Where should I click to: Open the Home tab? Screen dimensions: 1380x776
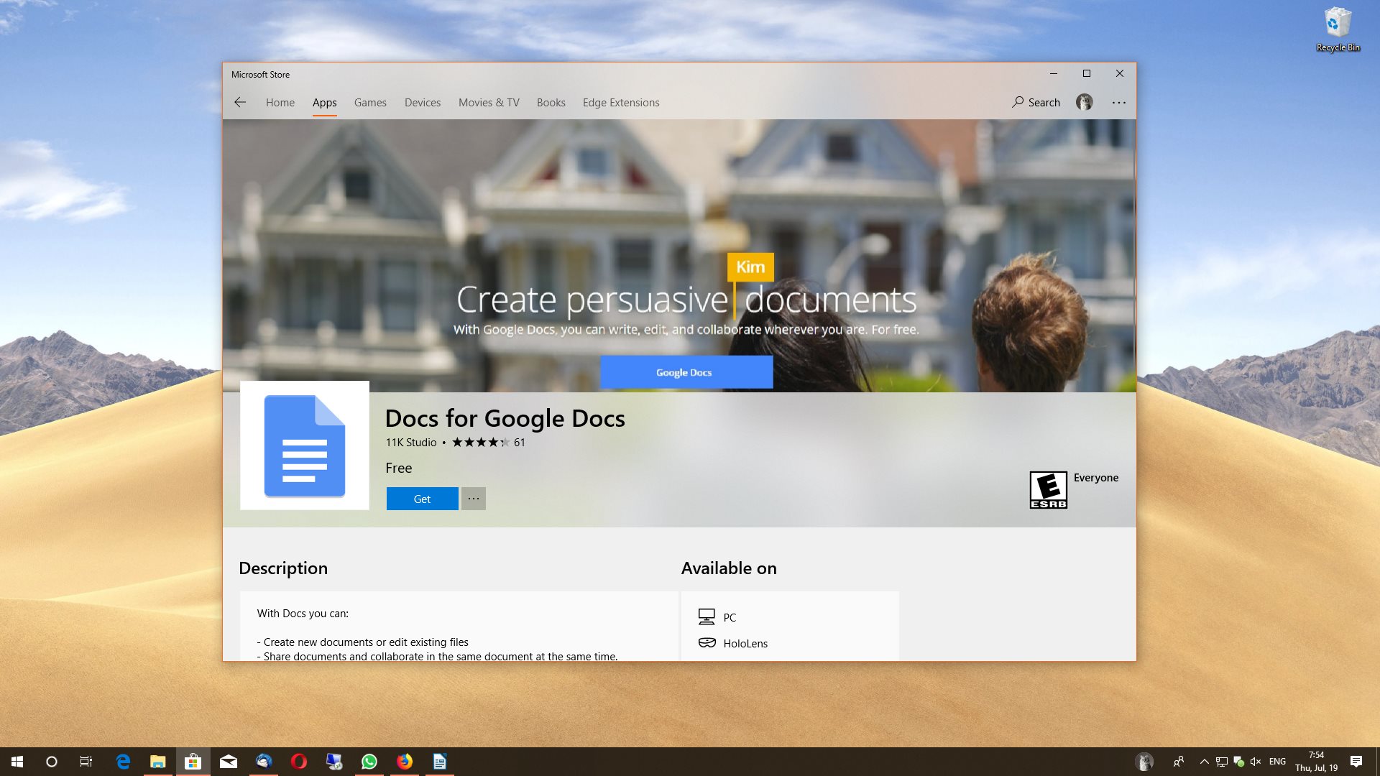280,103
